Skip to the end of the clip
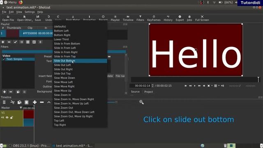Viewport: 263px width, 148px height. point(204,86)
